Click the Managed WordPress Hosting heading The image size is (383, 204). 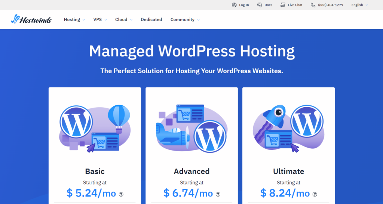click(x=192, y=51)
